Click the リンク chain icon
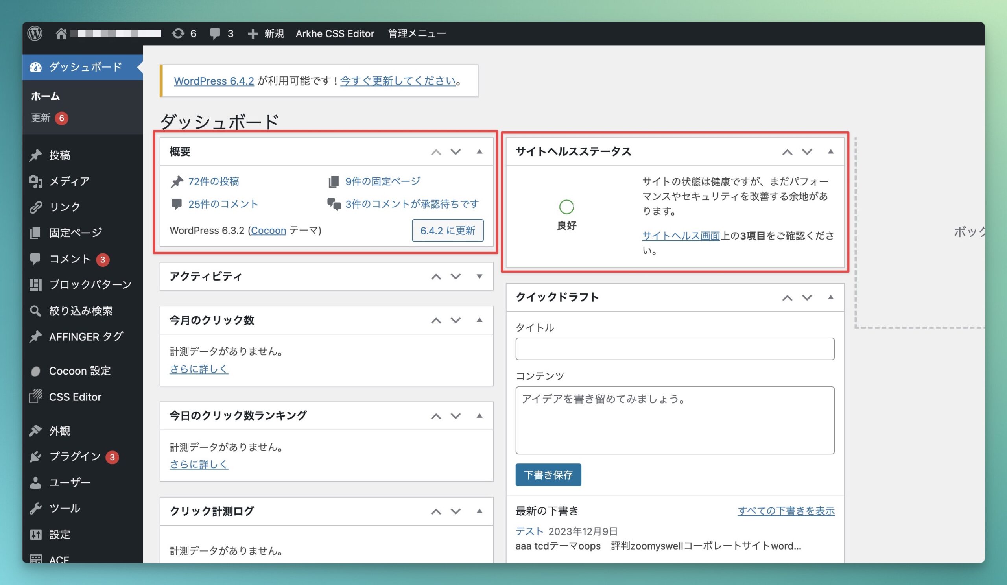Screen dimensions: 1007x585 (35, 207)
